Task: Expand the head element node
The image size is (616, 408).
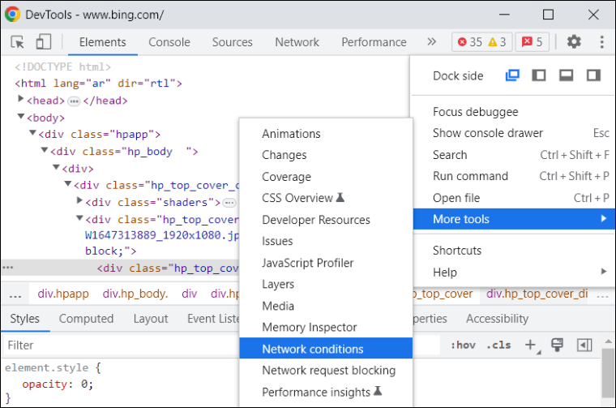Action: click(21, 99)
